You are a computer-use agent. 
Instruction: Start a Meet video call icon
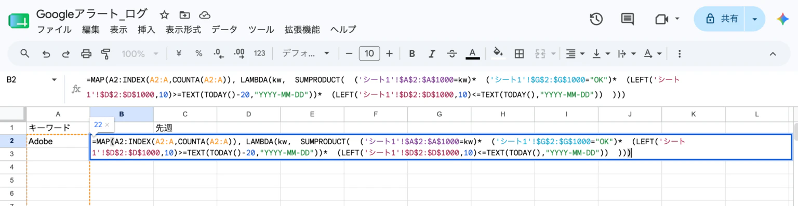click(x=661, y=19)
